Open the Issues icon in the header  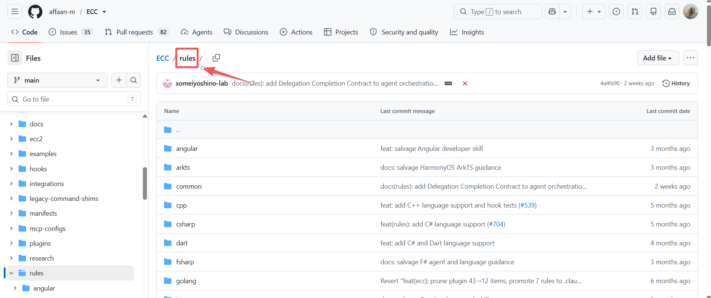pyautogui.click(x=616, y=11)
